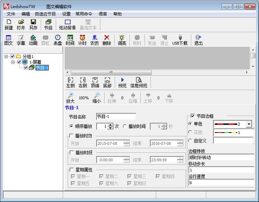The width and height of the screenshot is (259, 202).
Task: Insert a 表盘 clock dial element
Action: (57, 40)
